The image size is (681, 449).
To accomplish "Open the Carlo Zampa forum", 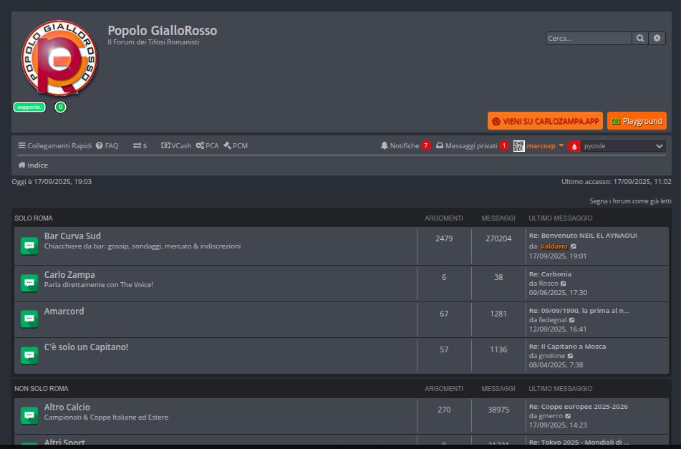I will [69, 274].
